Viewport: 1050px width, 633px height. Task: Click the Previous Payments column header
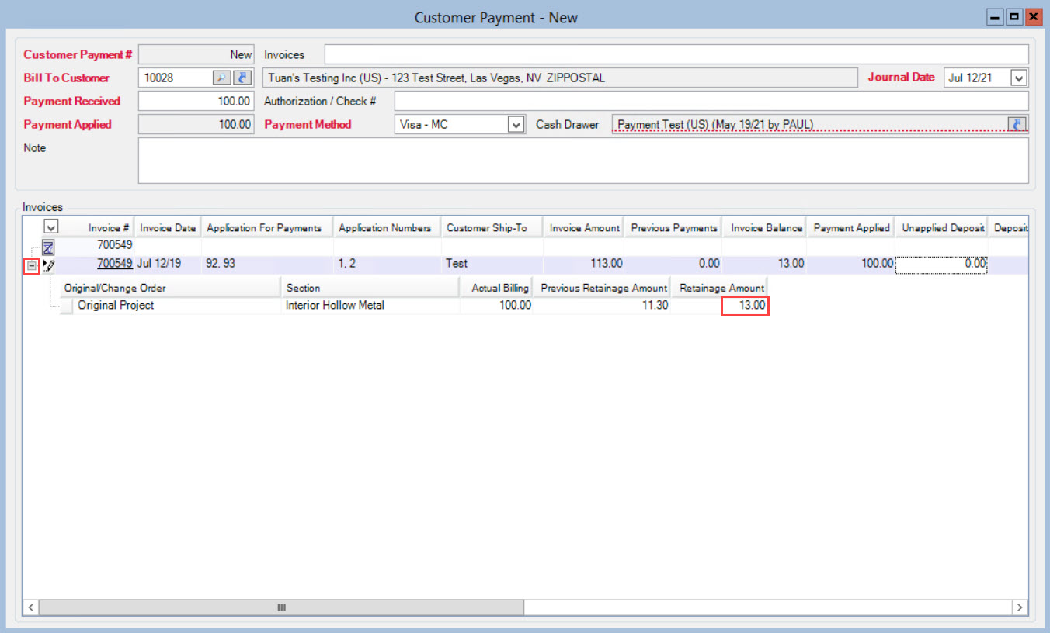pyautogui.click(x=673, y=228)
